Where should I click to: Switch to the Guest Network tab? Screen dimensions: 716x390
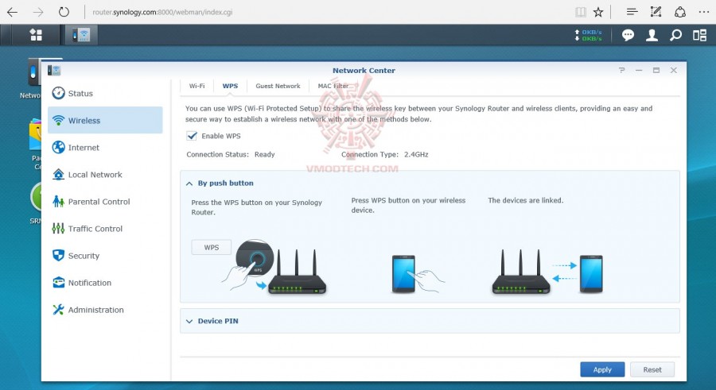tap(278, 86)
